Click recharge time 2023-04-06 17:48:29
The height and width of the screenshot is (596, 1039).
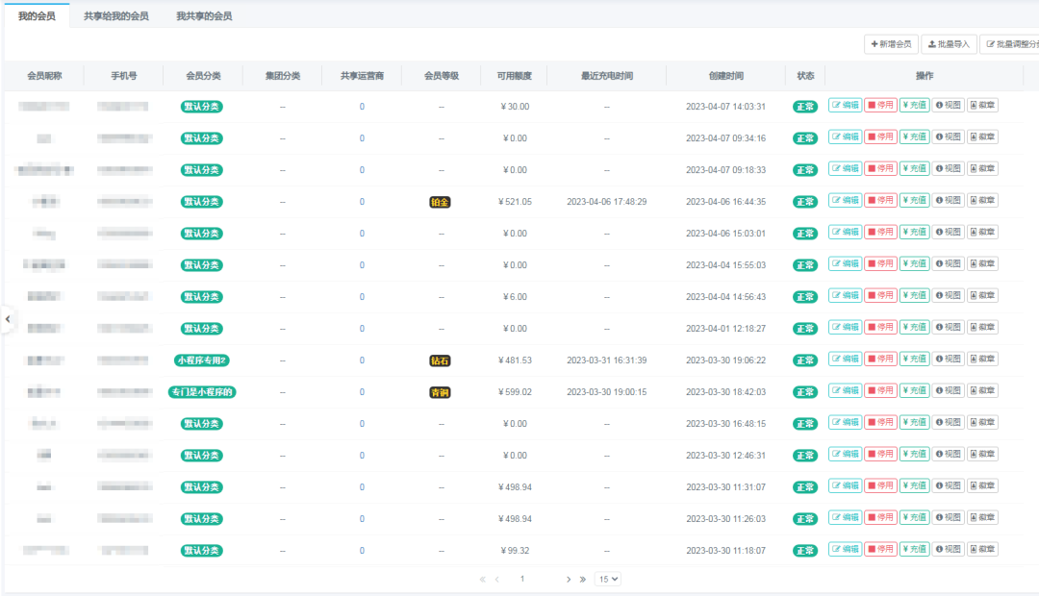click(x=606, y=202)
